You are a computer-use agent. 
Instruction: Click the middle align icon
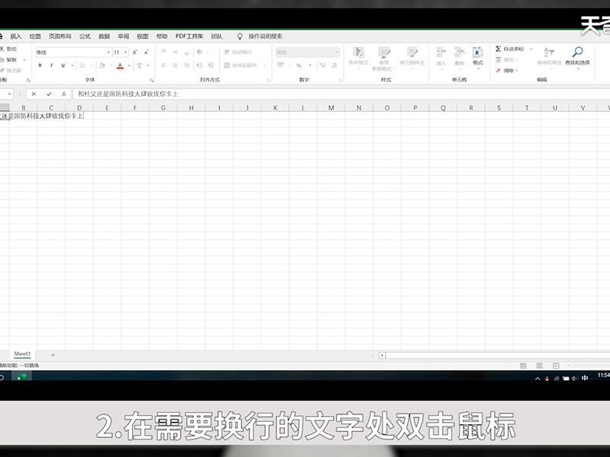click(x=175, y=52)
